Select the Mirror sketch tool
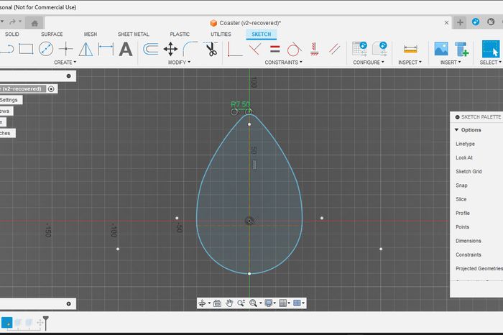Viewport: 503px width, 335px height. click(x=86, y=49)
